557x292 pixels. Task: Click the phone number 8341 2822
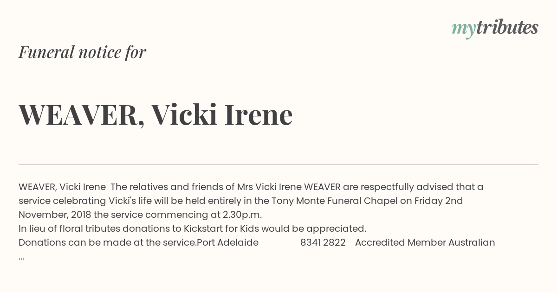[x=323, y=242]
